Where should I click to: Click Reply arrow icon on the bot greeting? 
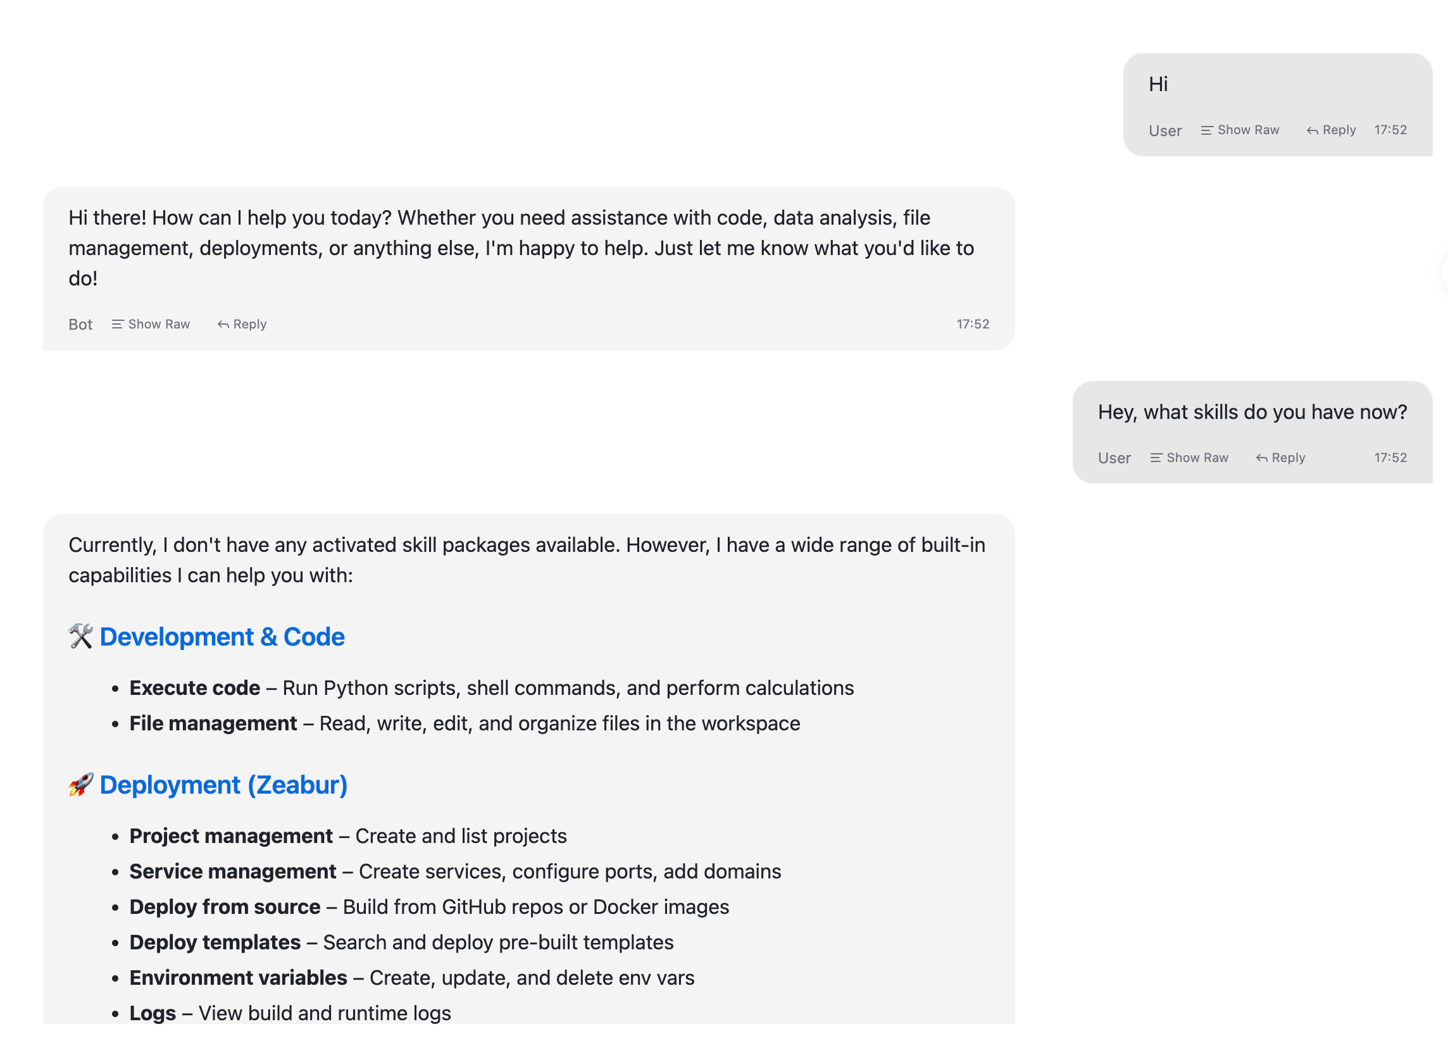coord(223,324)
